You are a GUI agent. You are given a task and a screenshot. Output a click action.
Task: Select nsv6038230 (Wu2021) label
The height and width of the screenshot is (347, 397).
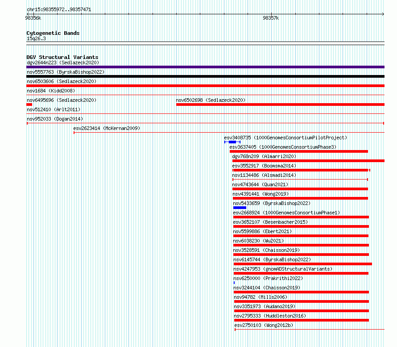pyautogui.click(x=258, y=241)
